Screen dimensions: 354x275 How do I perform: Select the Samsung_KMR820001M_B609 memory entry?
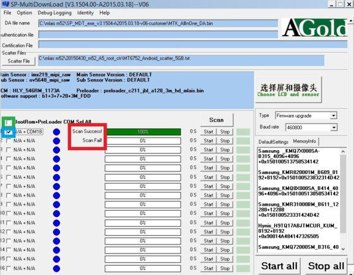click(298, 175)
